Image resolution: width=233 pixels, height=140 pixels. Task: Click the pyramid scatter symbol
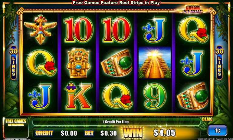tap(155, 63)
